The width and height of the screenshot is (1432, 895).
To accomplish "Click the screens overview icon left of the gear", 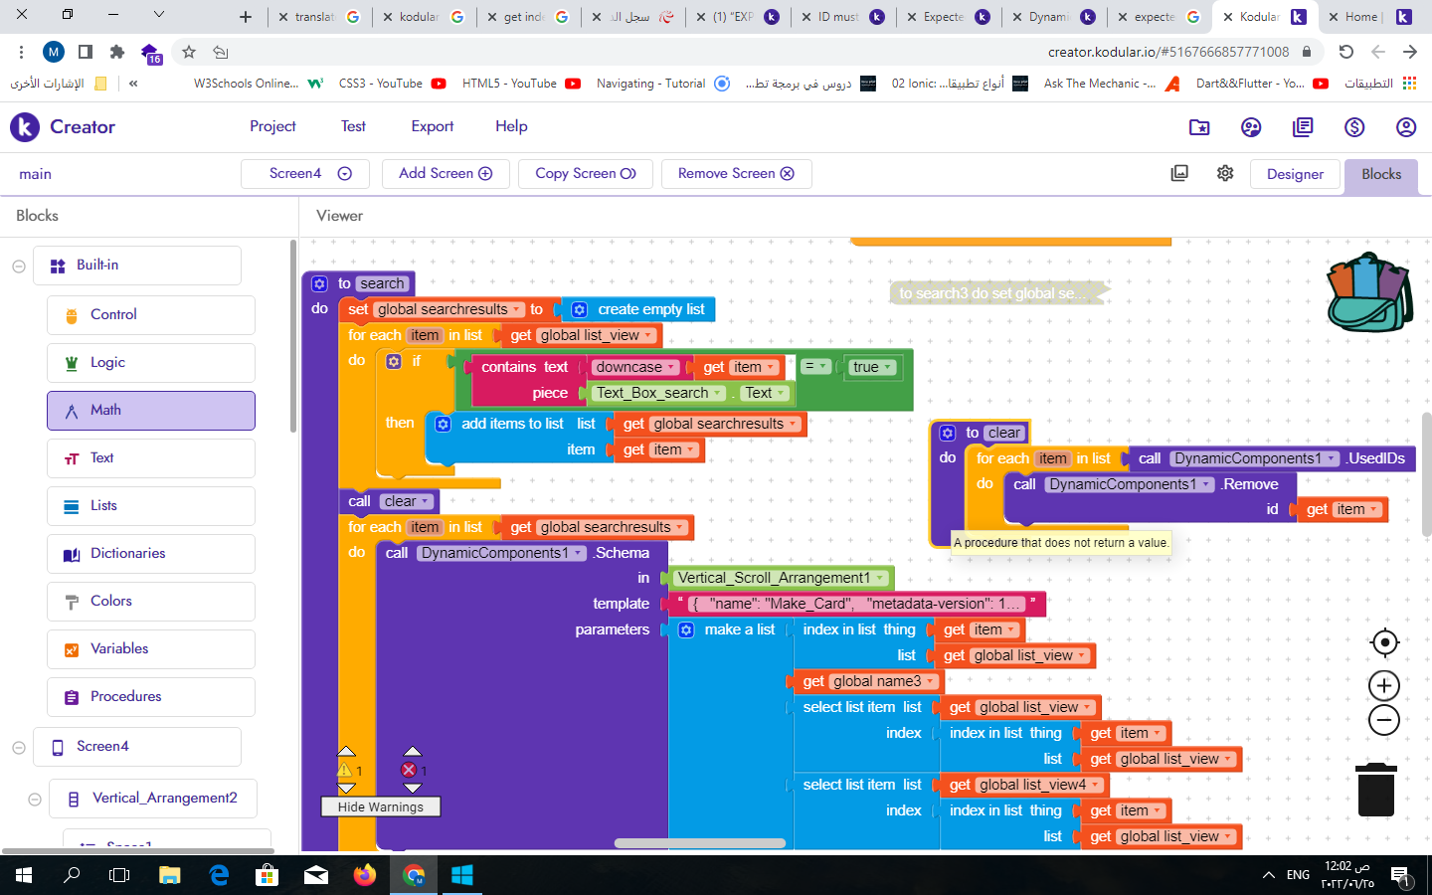I will click(1179, 173).
